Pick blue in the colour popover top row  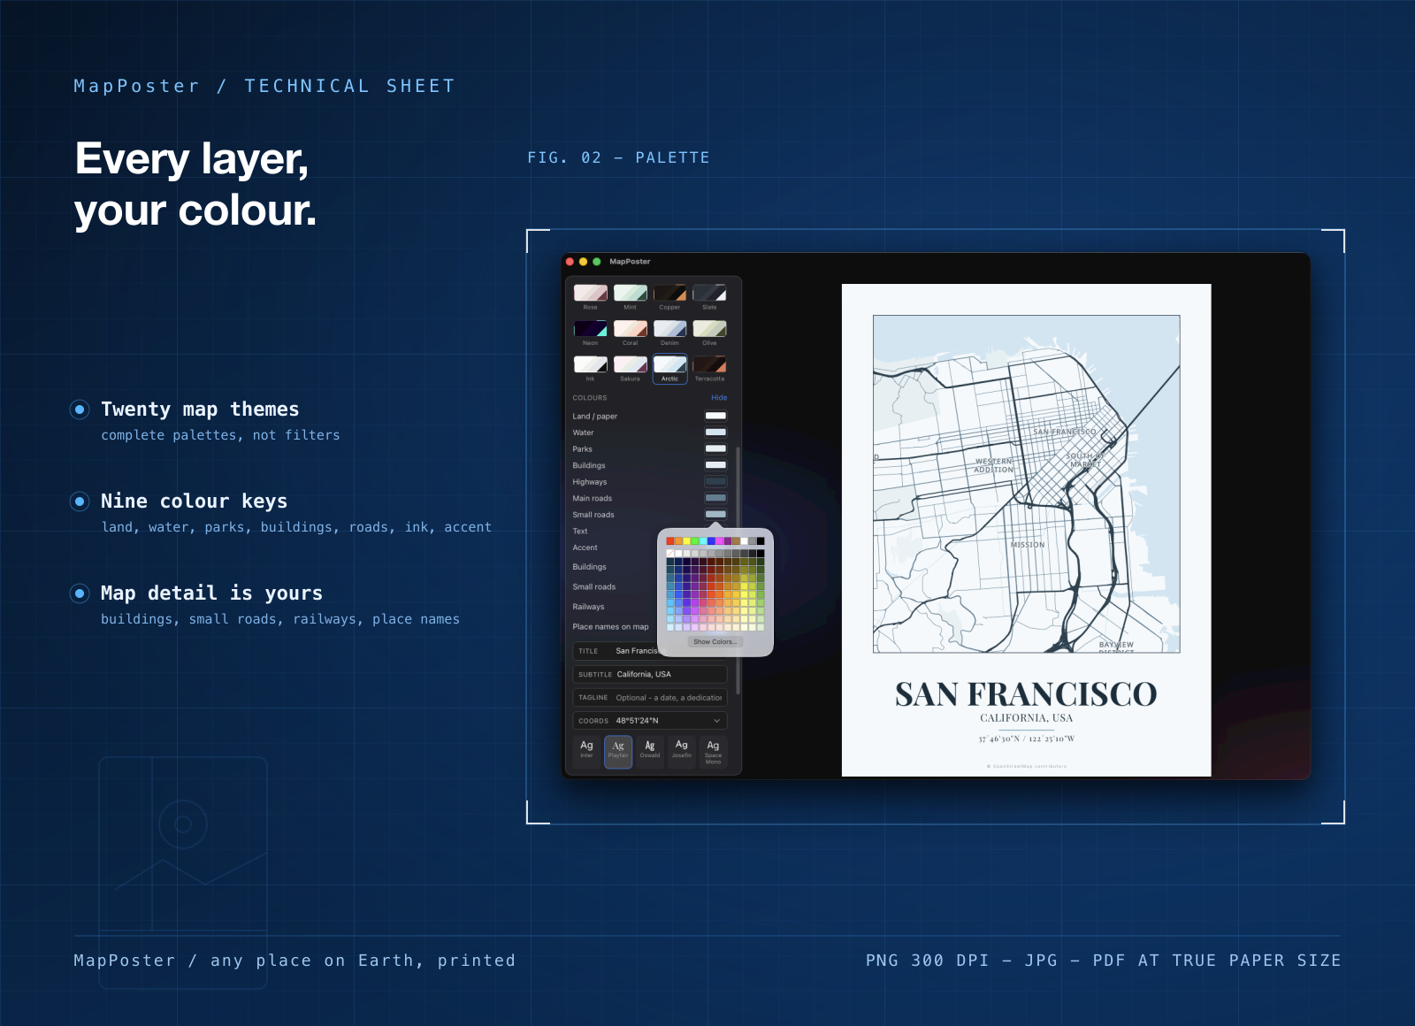(711, 541)
